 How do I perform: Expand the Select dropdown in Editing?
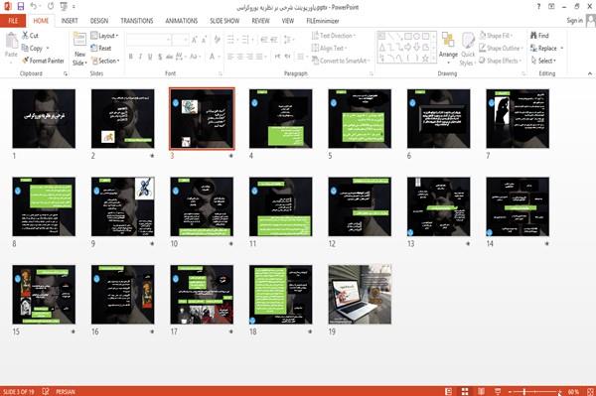click(x=543, y=61)
